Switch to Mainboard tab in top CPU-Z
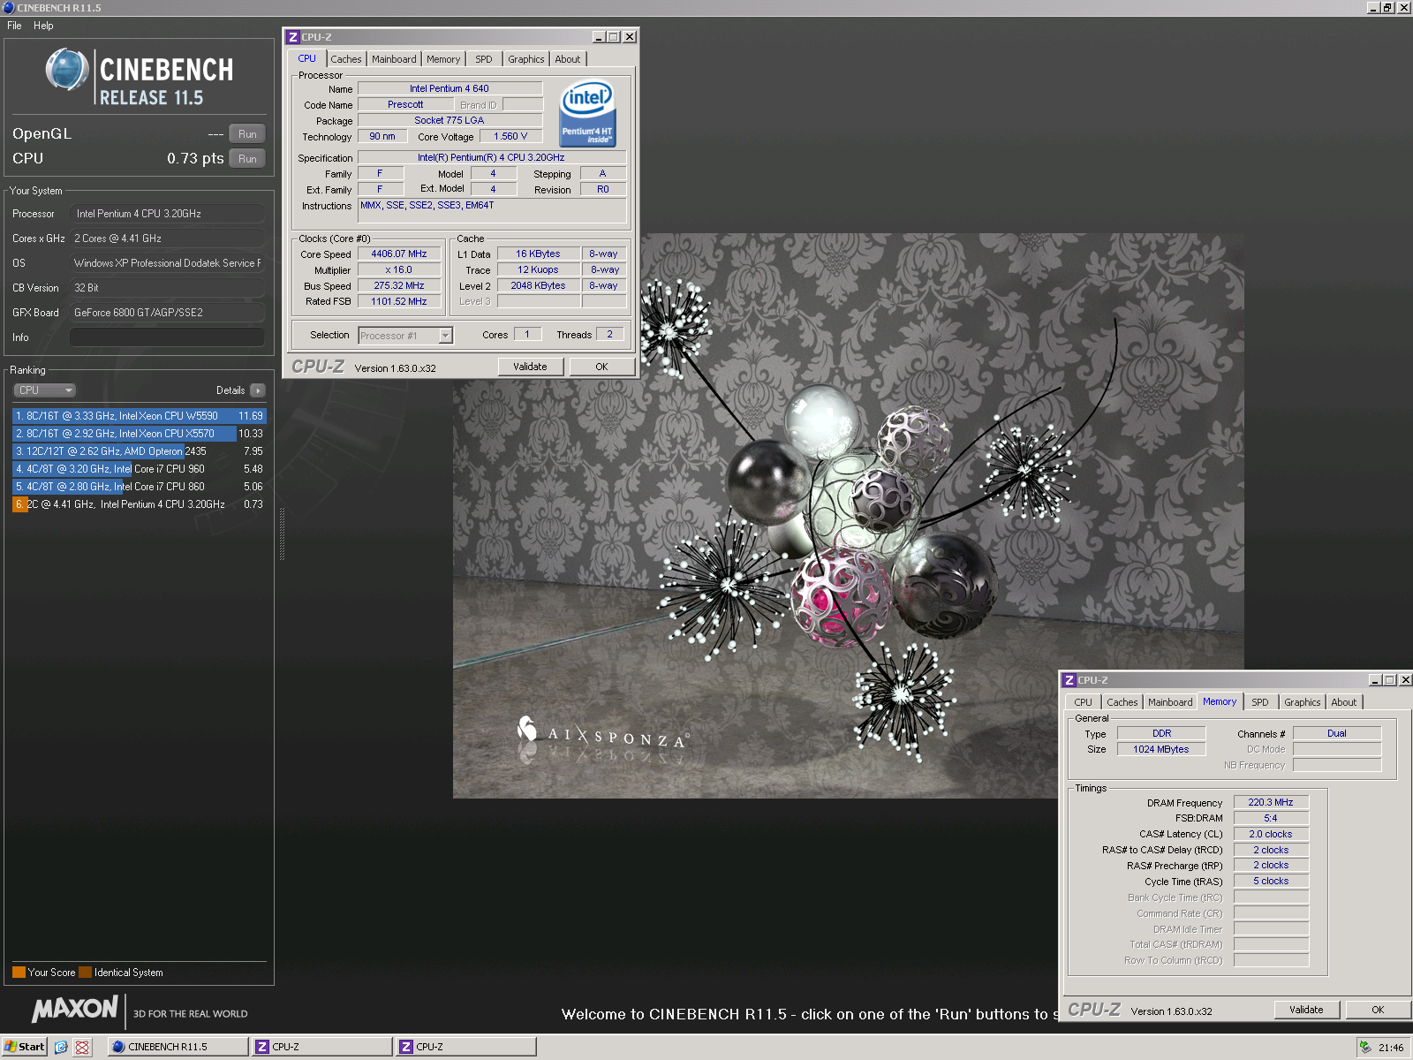The width and height of the screenshot is (1413, 1060). (x=394, y=59)
